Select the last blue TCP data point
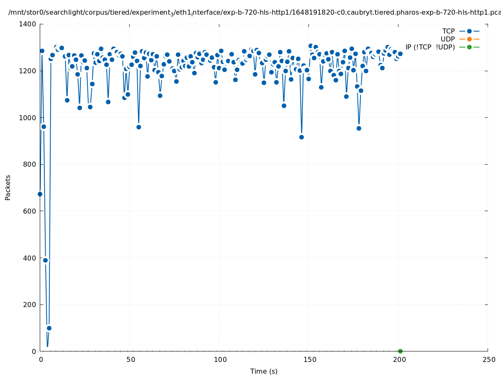The width and height of the screenshot is (501, 377). pos(400,54)
